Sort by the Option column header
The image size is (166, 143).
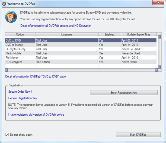coord(20,34)
